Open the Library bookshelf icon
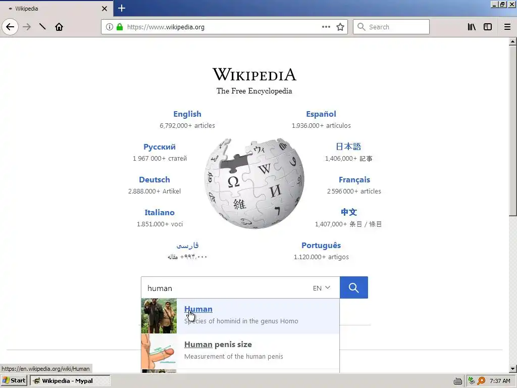This screenshot has height=388, width=517. [472, 27]
